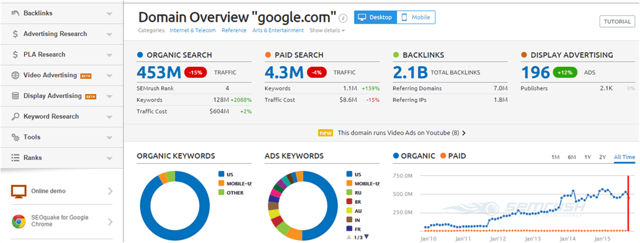
Task: Click the 196 display ads value
Action: coord(536,73)
